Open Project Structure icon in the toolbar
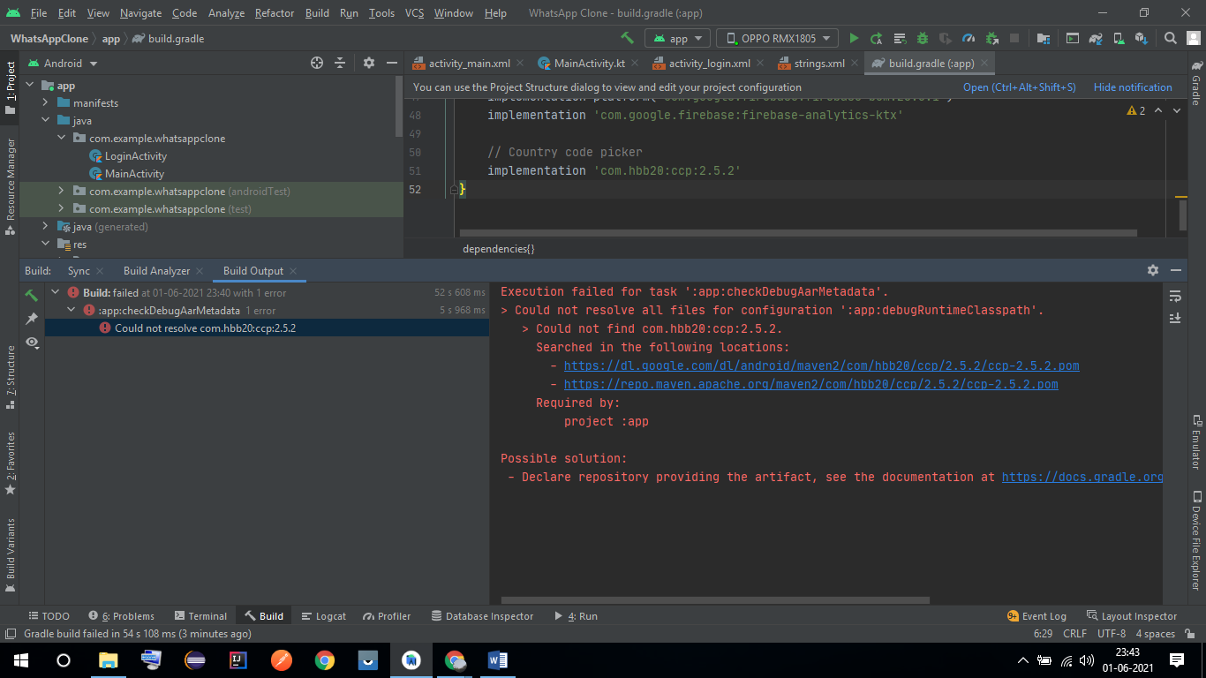The height and width of the screenshot is (678, 1206). [x=1044, y=38]
